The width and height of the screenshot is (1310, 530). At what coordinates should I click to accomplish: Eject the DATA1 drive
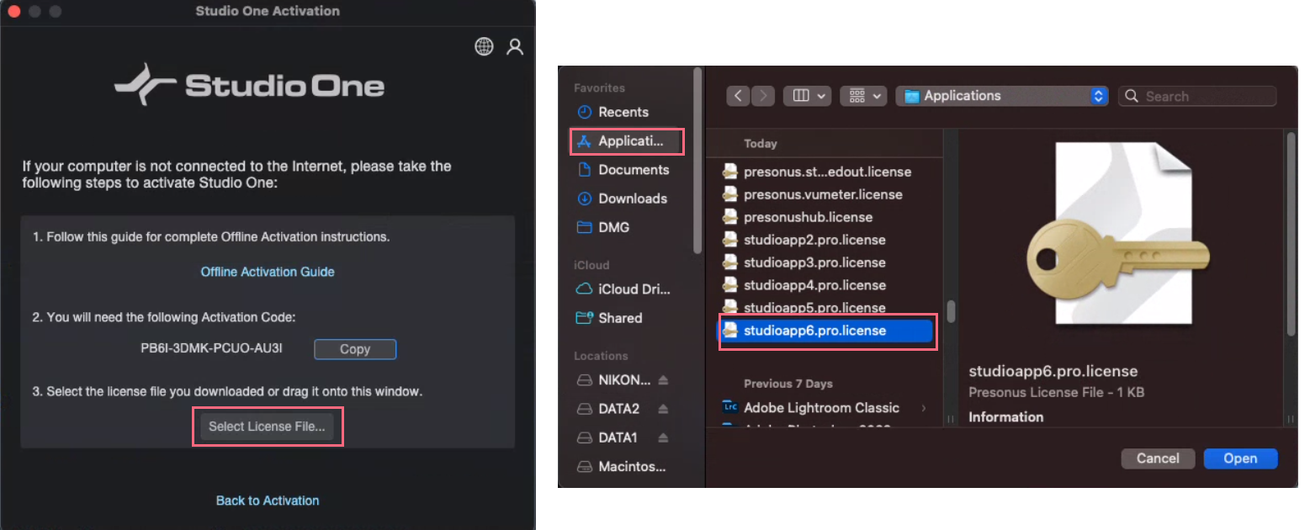[x=664, y=437]
